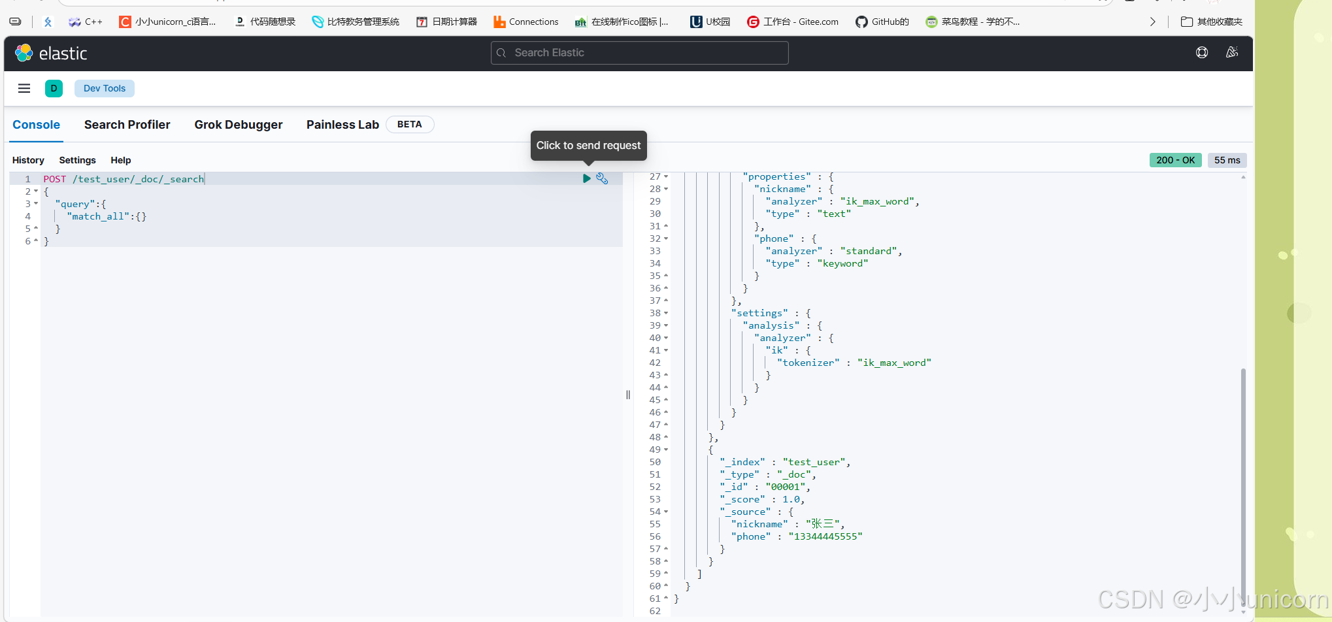Switch to the Grok Debugger tab
The image size is (1332, 622).
(x=239, y=125)
